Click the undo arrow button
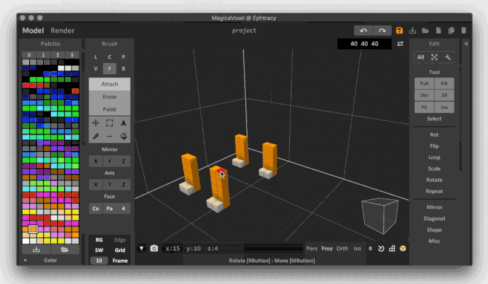Image resolution: width=488 pixels, height=284 pixels. [x=364, y=30]
